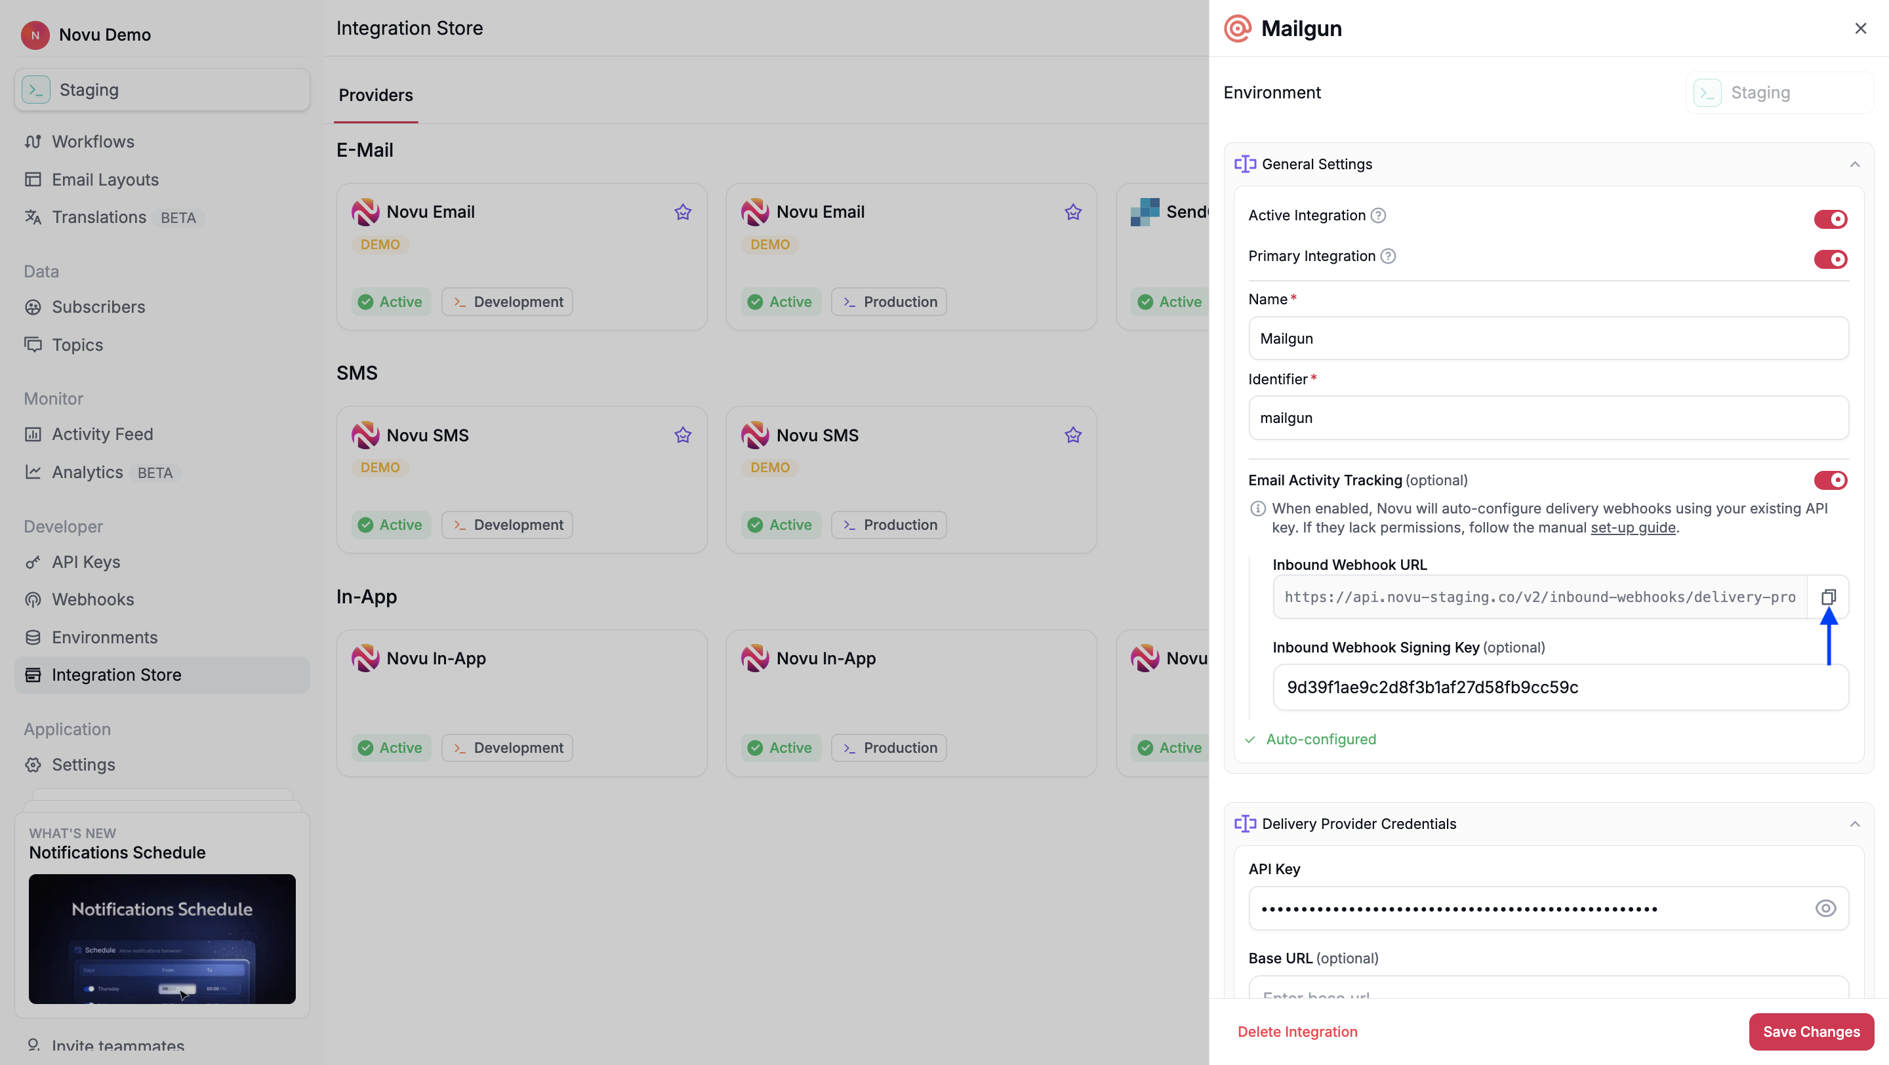The width and height of the screenshot is (1889, 1065).
Task: Select Translations from the sidebar menu
Action: 100,217
